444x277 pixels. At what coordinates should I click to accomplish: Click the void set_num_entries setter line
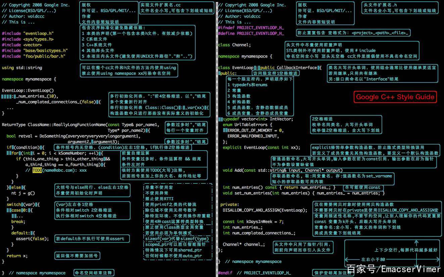coord(304,193)
